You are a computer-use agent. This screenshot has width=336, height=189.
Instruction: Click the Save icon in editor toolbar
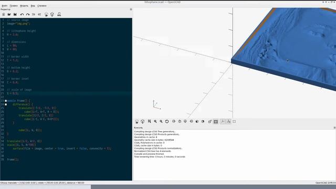click(x=15, y=14)
